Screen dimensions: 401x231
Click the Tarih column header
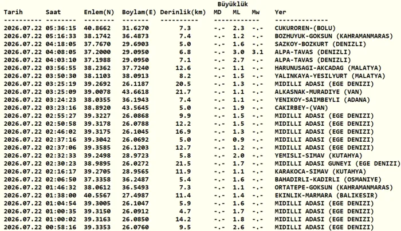(13, 12)
